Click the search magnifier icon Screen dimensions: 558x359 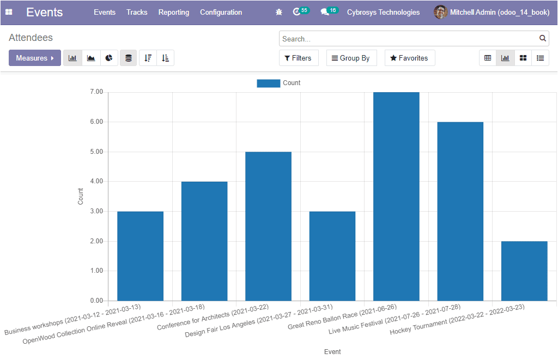click(542, 39)
